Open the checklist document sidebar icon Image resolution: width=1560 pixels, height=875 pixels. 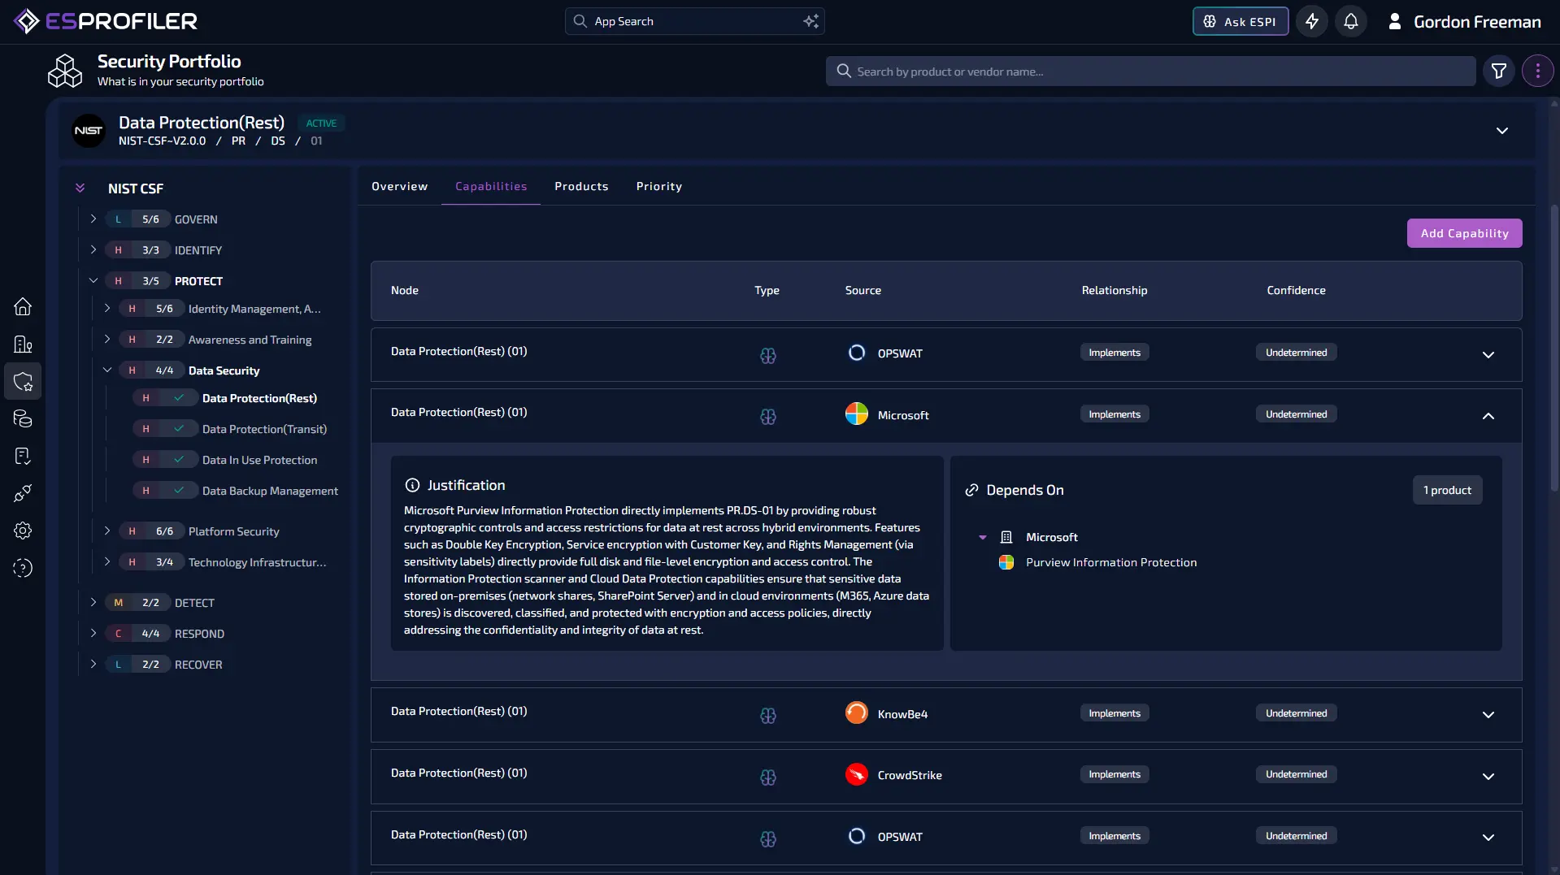[23, 456]
